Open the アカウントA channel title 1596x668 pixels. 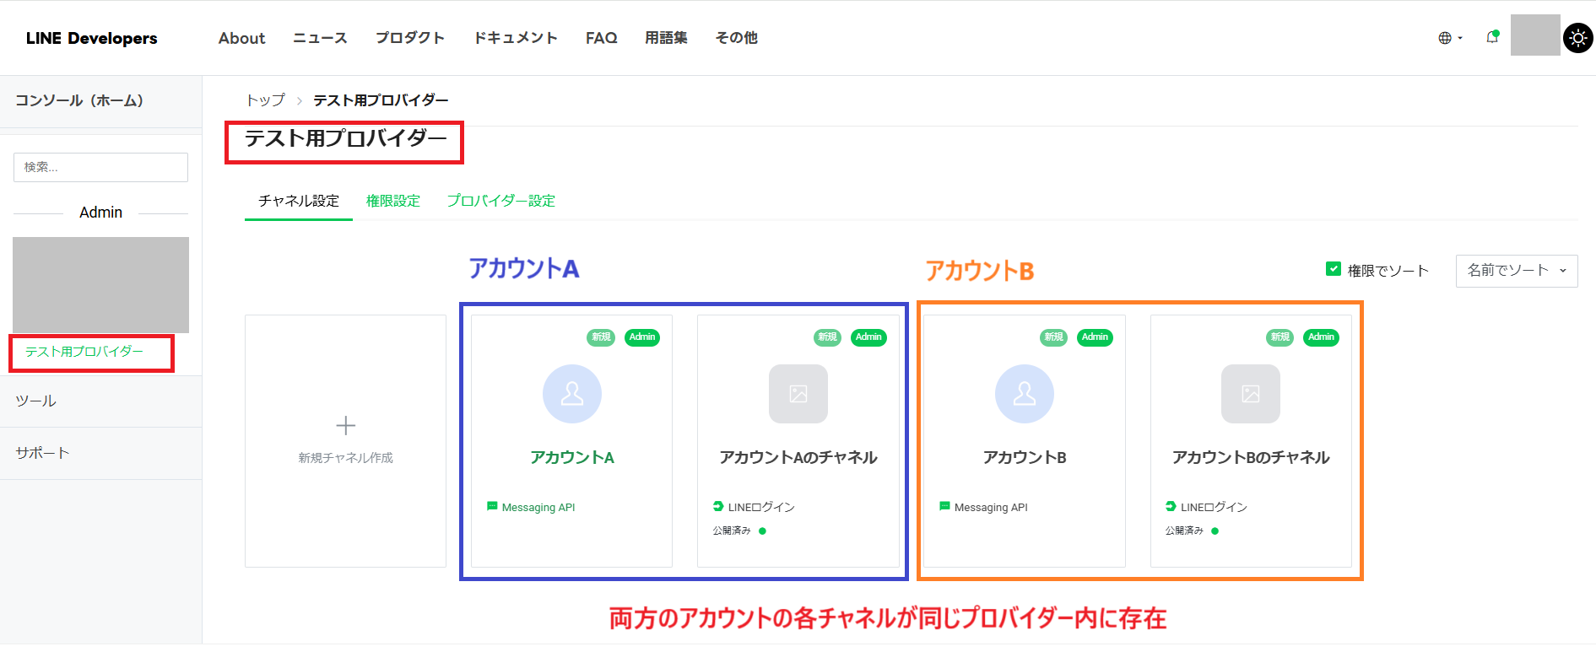point(572,457)
